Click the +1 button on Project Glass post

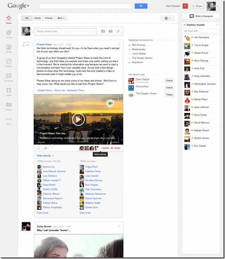pos(38,148)
